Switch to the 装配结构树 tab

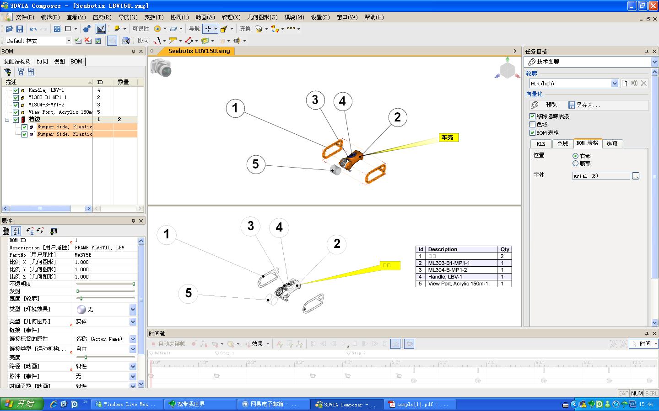(17, 61)
